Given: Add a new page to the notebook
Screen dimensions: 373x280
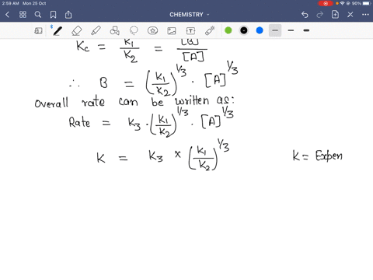Looking at the screenshot, I should [x=335, y=14].
